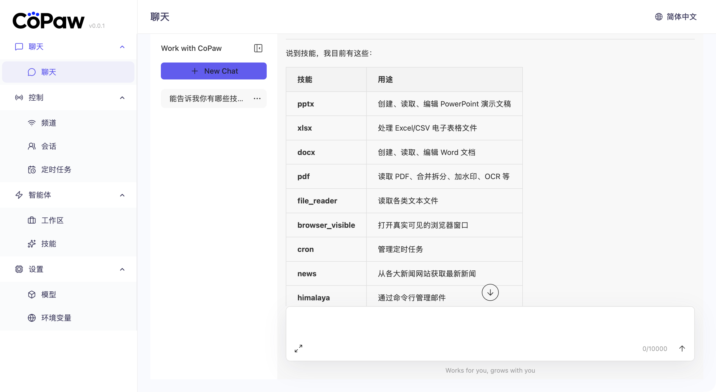Click the send message arrow icon
716x392 pixels.
click(682, 348)
